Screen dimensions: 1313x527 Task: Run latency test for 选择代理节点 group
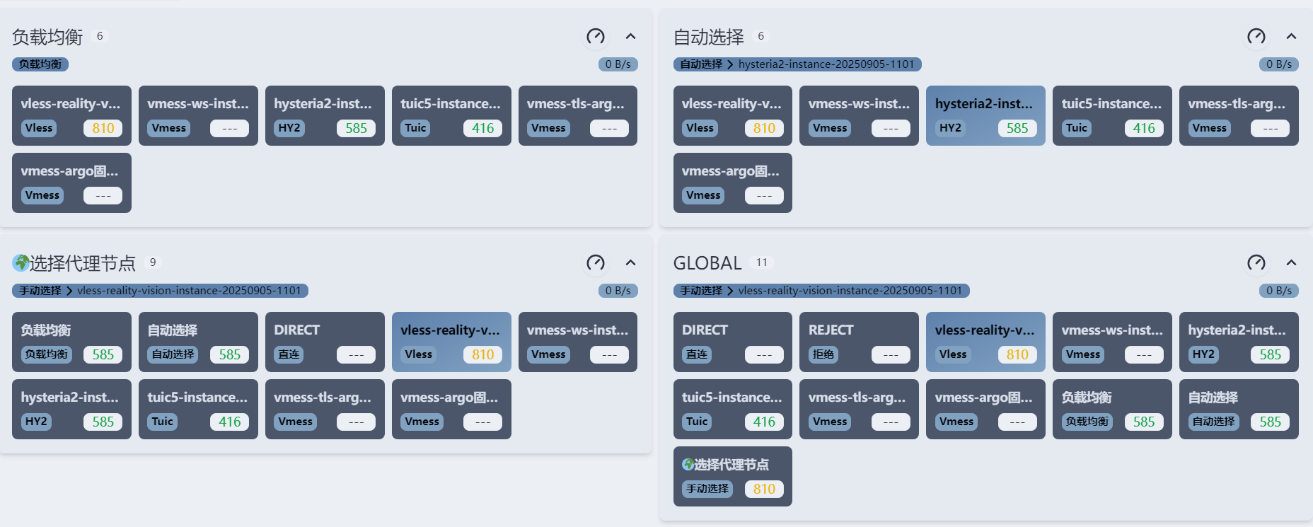tap(596, 263)
